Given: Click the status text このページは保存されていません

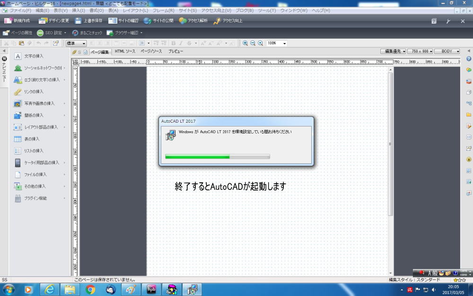Looking at the screenshot, I should tap(105, 280).
